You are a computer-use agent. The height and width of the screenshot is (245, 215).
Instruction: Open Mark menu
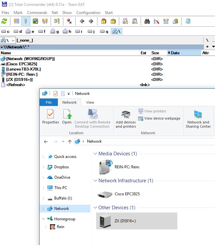click(18, 12)
